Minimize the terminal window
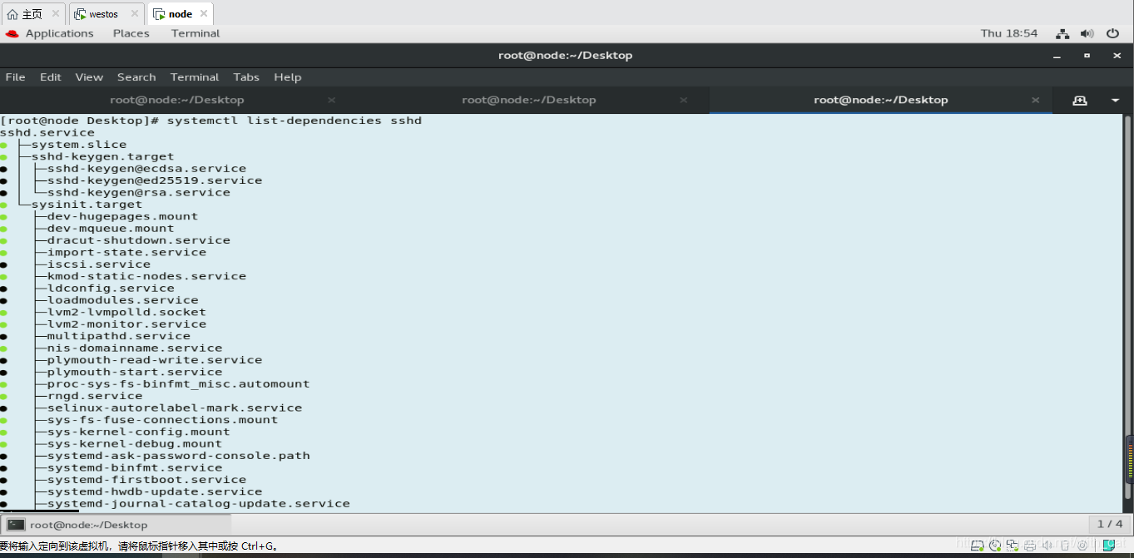1134x558 pixels. coord(1057,56)
